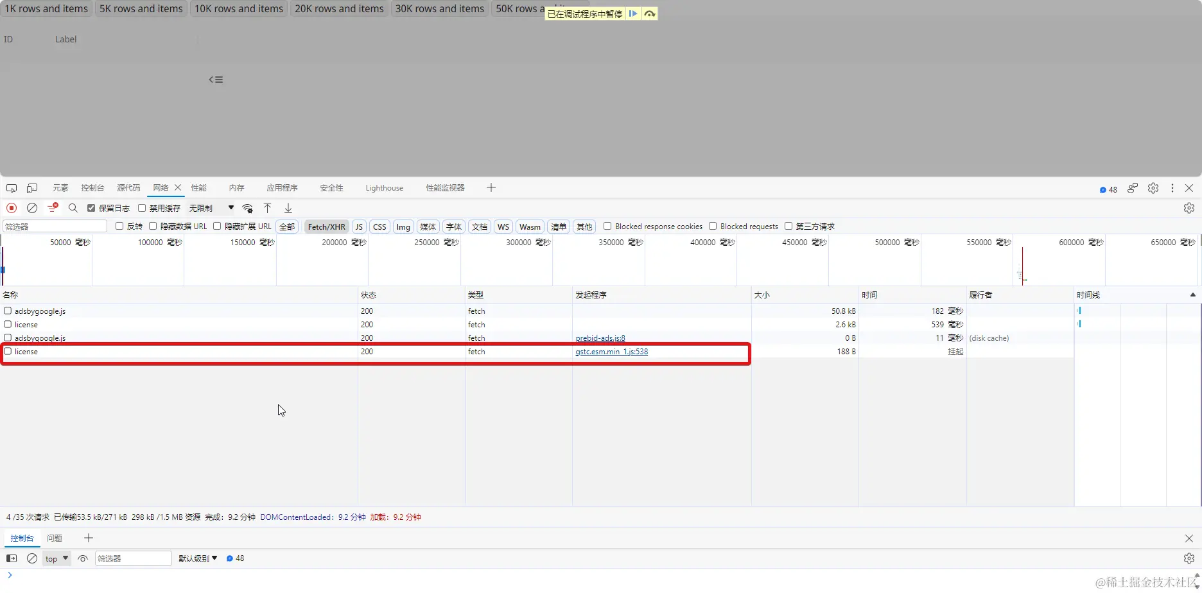Screen dimensions: 1202x593
Task: Click the 10K rows and items button
Action: click(238, 8)
